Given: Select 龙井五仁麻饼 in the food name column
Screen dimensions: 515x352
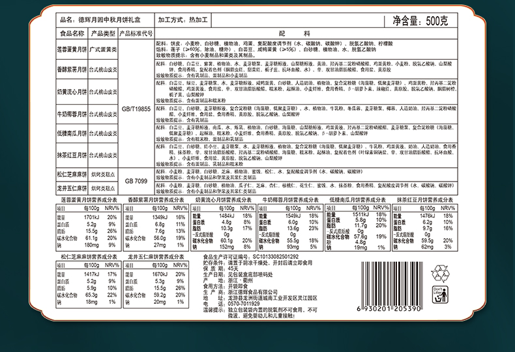Looking at the screenshot, I should 72,188.
